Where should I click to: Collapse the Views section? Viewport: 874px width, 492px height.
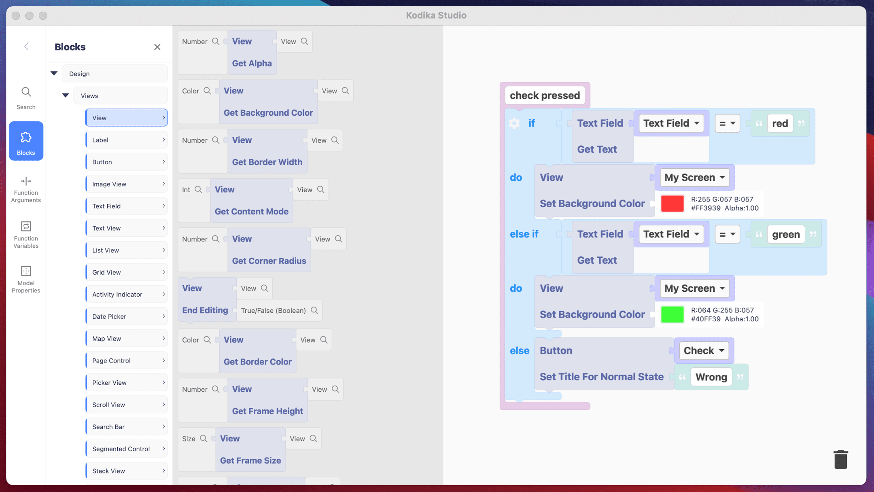pyautogui.click(x=65, y=95)
